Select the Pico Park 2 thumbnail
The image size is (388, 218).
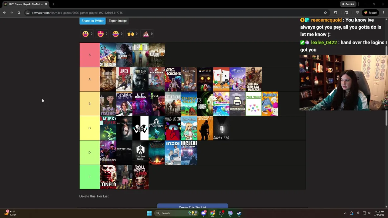pos(253,104)
